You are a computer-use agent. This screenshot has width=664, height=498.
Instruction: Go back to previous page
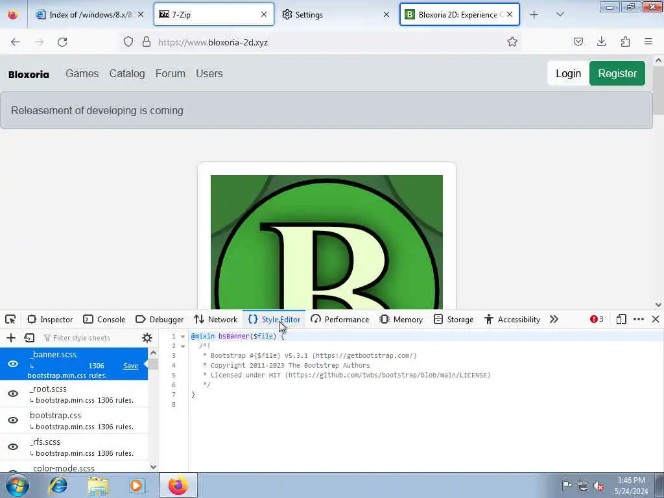16,42
